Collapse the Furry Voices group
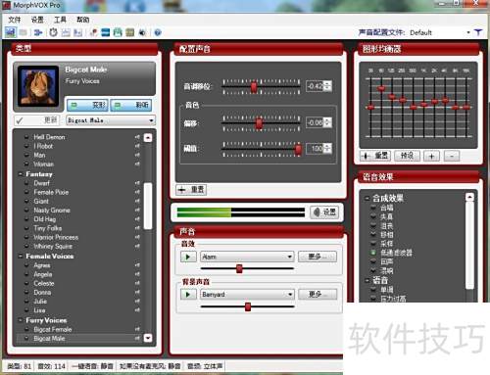 [x=20, y=320]
